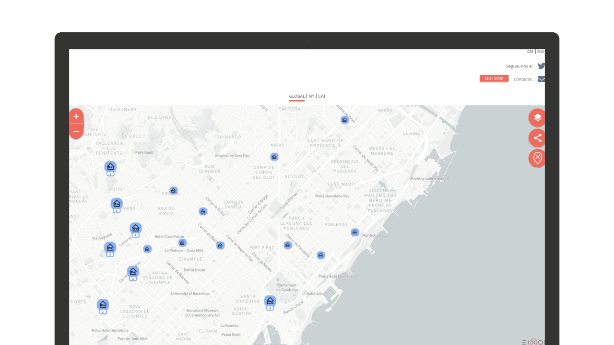Zoom in using the plus control
Image resolution: width=614 pixels, height=345 pixels.
coord(76,116)
